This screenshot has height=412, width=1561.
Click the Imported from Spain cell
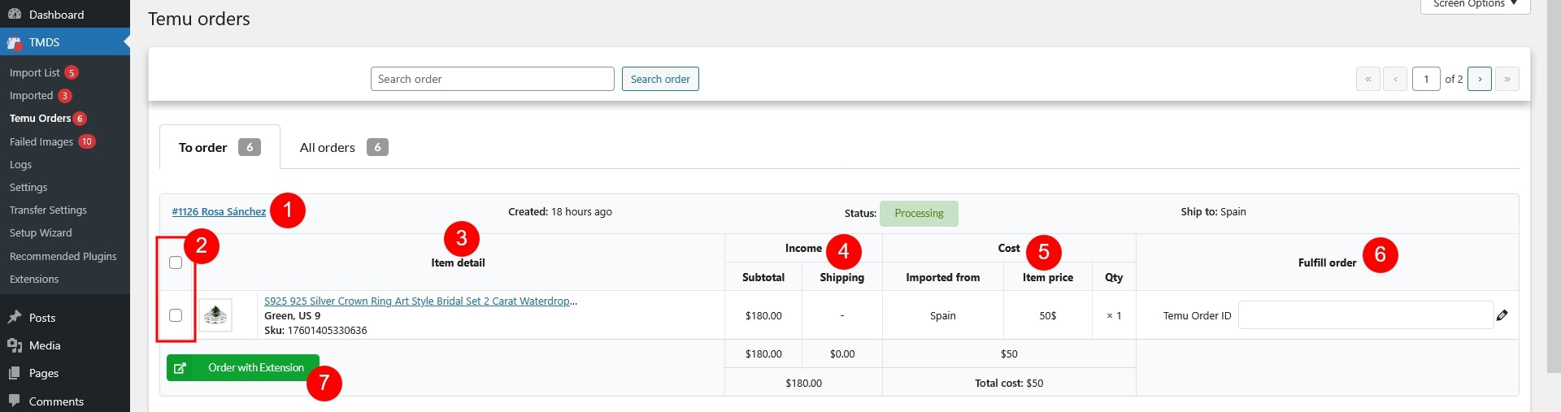click(x=943, y=315)
